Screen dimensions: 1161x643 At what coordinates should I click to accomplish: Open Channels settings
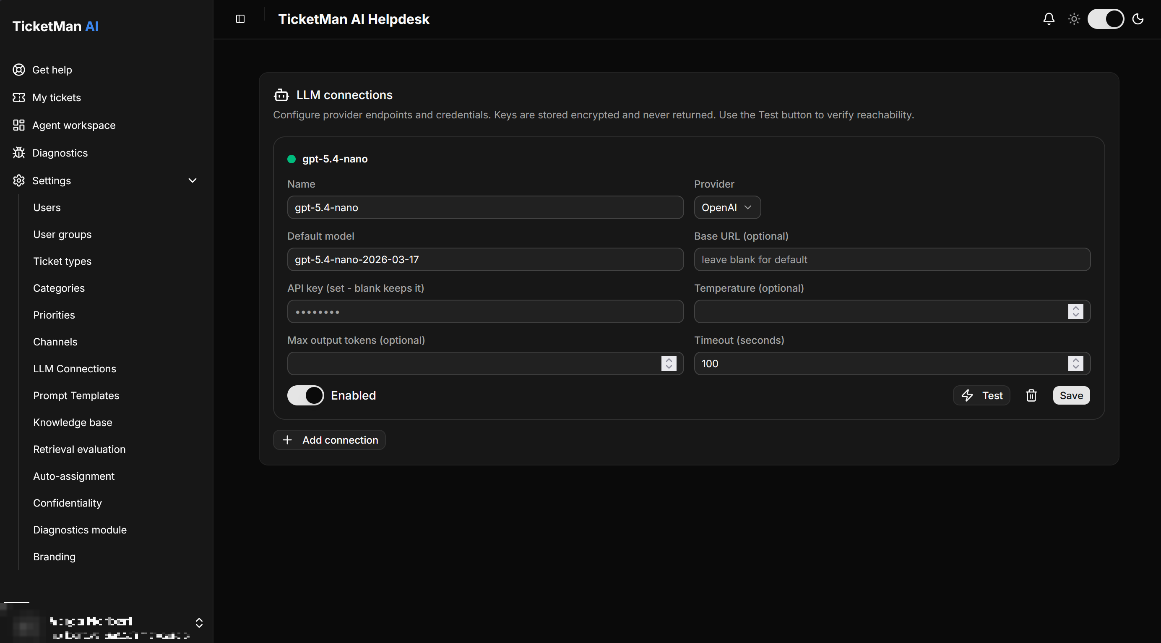pyautogui.click(x=55, y=342)
